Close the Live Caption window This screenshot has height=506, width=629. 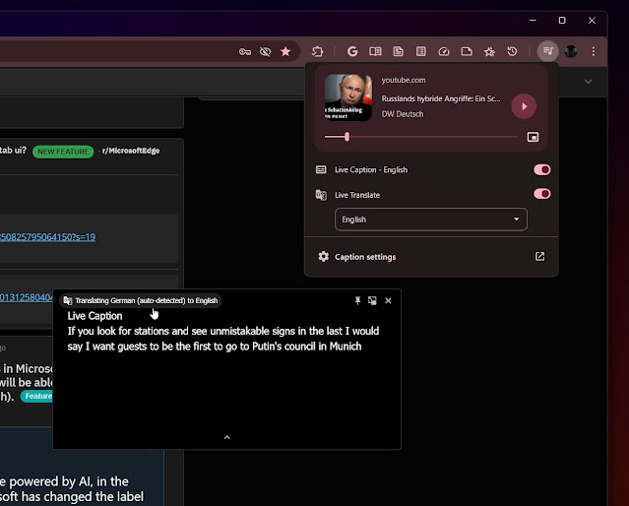coord(388,300)
